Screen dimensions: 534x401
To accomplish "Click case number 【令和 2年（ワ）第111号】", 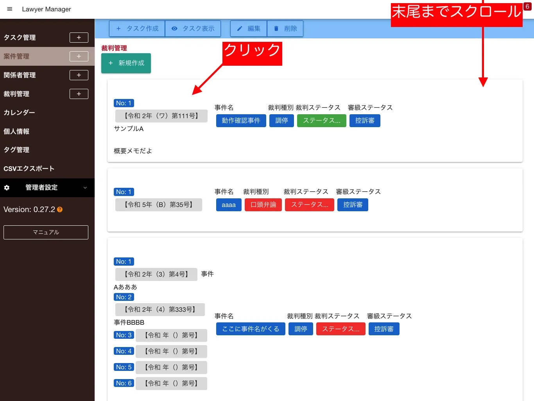I will point(161,116).
